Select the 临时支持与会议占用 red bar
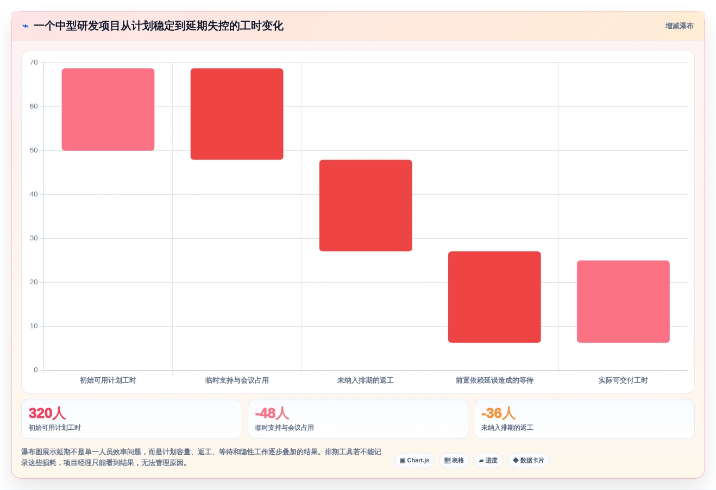716x490 pixels. [237, 114]
